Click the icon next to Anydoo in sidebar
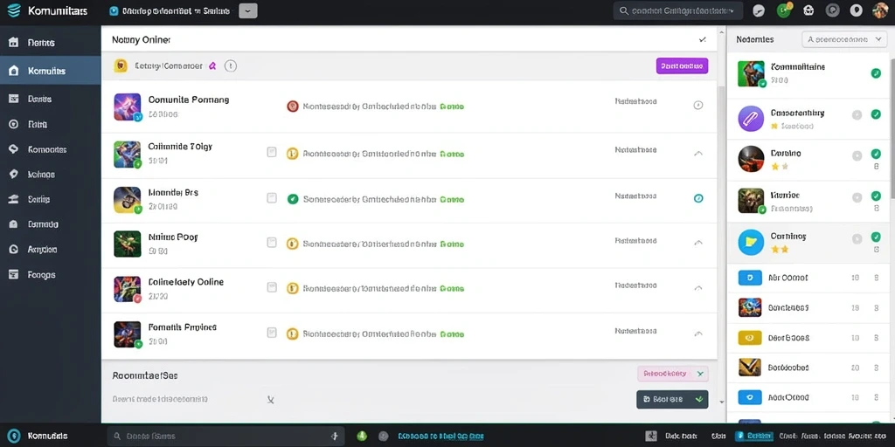Viewport: 895px width, 447px height. coord(14,249)
